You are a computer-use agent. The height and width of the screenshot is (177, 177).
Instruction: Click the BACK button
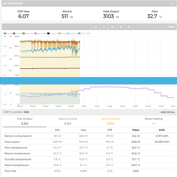[x=172, y=27]
